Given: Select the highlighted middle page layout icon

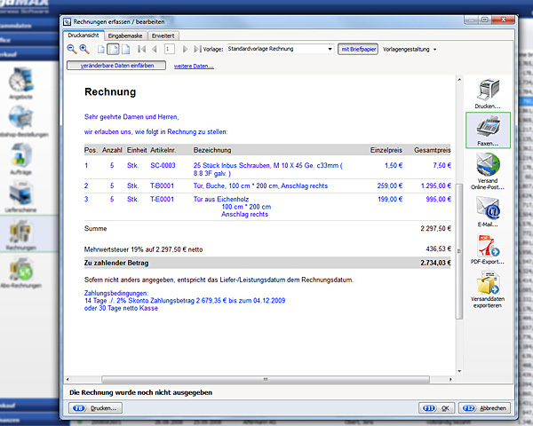Looking at the screenshot, I should [x=113, y=50].
